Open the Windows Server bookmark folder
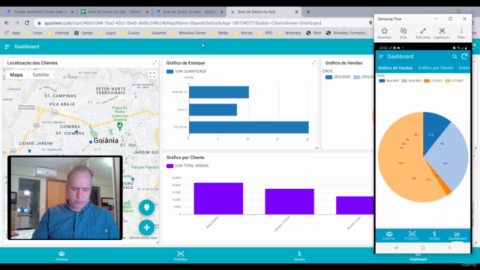480x270 pixels. click(x=188, y=33)
